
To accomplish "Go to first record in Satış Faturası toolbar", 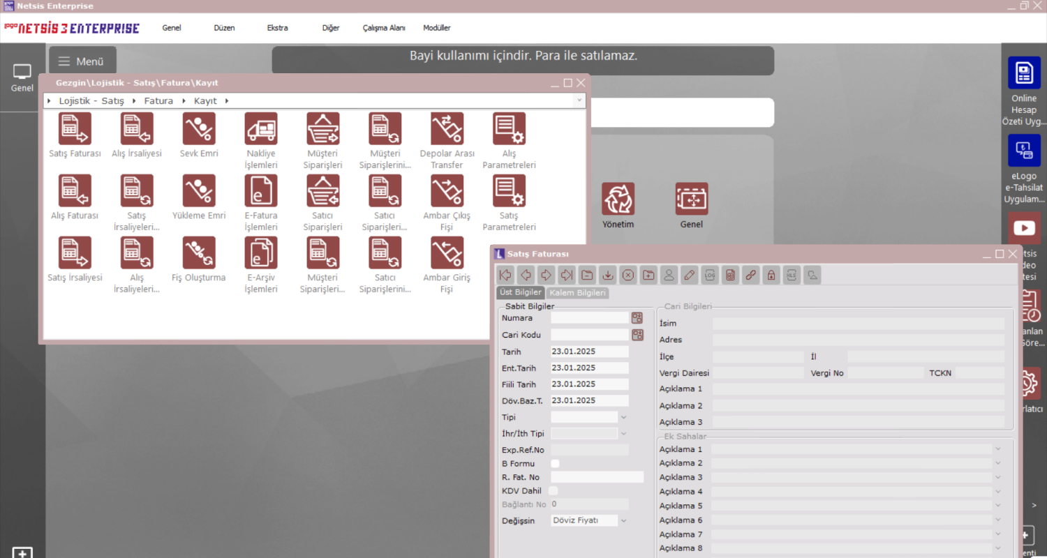I will [x=505, y=275].
